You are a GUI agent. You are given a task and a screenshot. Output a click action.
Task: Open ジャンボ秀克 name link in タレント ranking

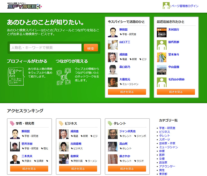tap(127, 131)
